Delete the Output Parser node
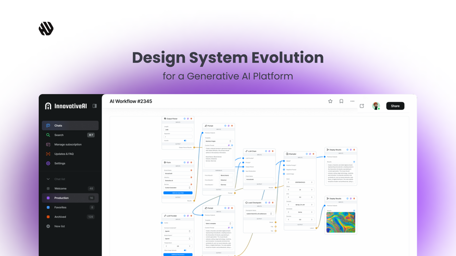The image size is (456, 256). [191, 118]
